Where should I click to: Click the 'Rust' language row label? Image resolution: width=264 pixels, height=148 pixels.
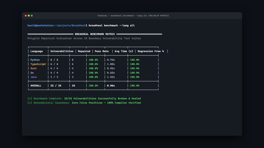click(33, 68)
